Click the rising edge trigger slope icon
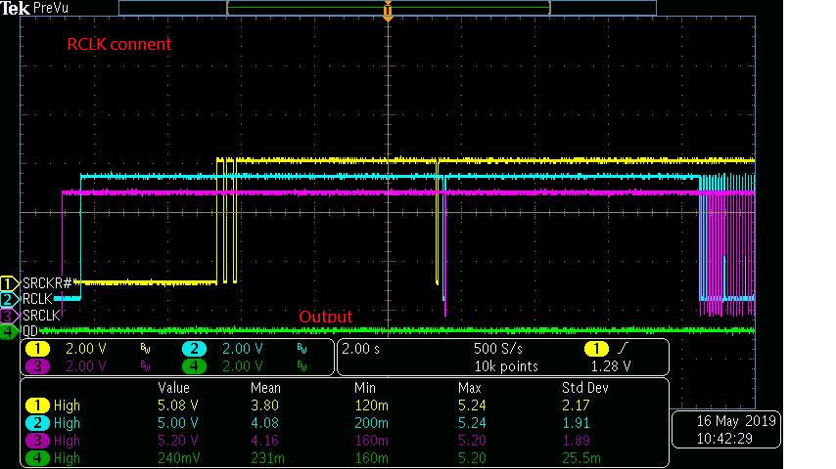Image resolution: width=836 pixels, height=469 pixels. tap(624, 349)
